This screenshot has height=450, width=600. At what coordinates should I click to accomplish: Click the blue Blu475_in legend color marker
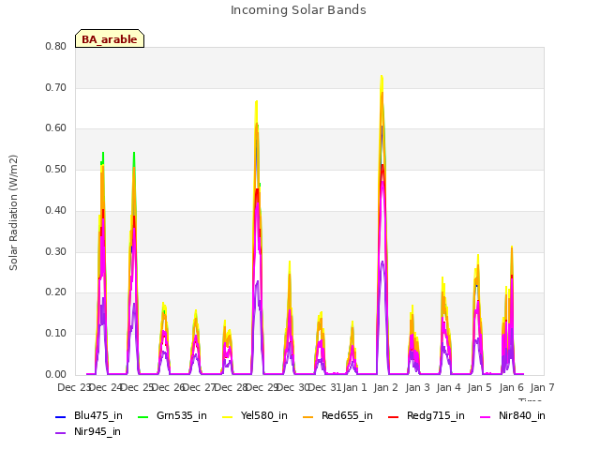click(60, 416)
